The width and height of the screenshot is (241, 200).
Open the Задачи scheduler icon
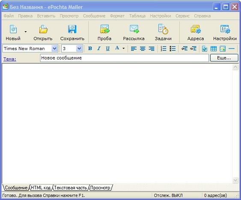[163, 29]
